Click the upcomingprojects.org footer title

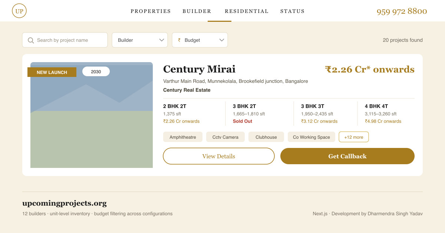pyautogui.click(x=65, y=203)
